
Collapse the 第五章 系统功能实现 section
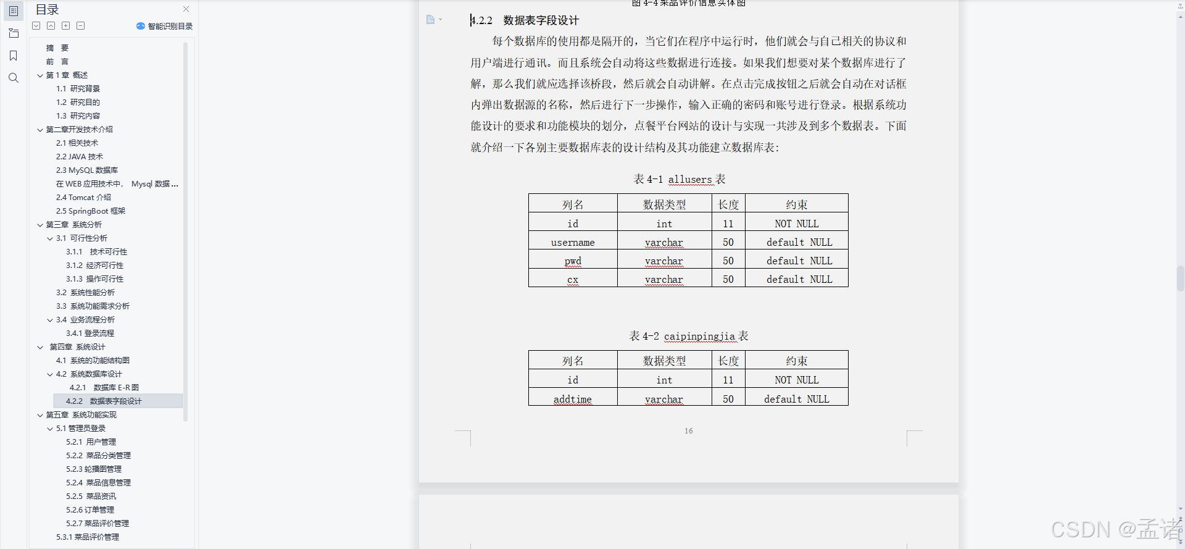(x=40, y=415)
